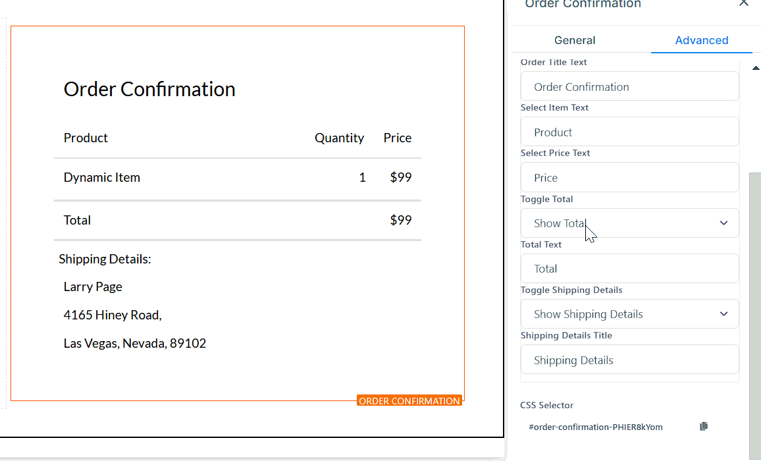
Task: Click the panel's vertical scrollbar thumb
Action: (x=755, y=296)
